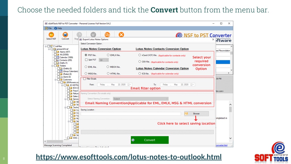Select the PST file radio button
This screenshot has height=164, width=291.
86,55
